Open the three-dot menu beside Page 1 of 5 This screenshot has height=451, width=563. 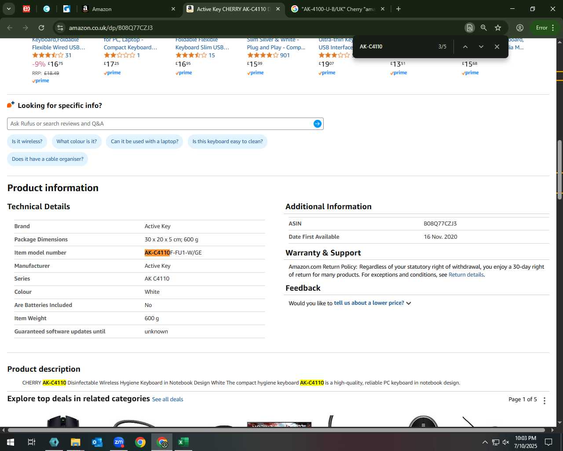click(545, 400)
